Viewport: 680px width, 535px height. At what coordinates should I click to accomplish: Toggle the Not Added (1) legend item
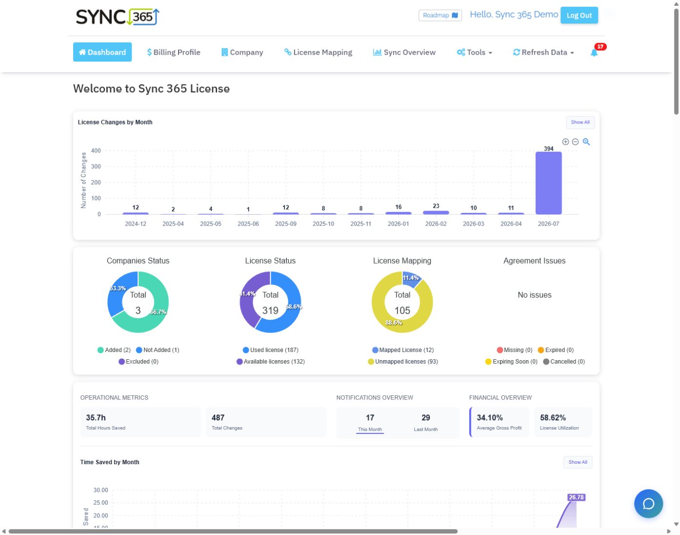coord(158,350)
